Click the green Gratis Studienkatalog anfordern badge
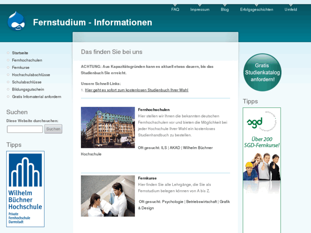This screenshot has width=311, height=233. [262, 72]
